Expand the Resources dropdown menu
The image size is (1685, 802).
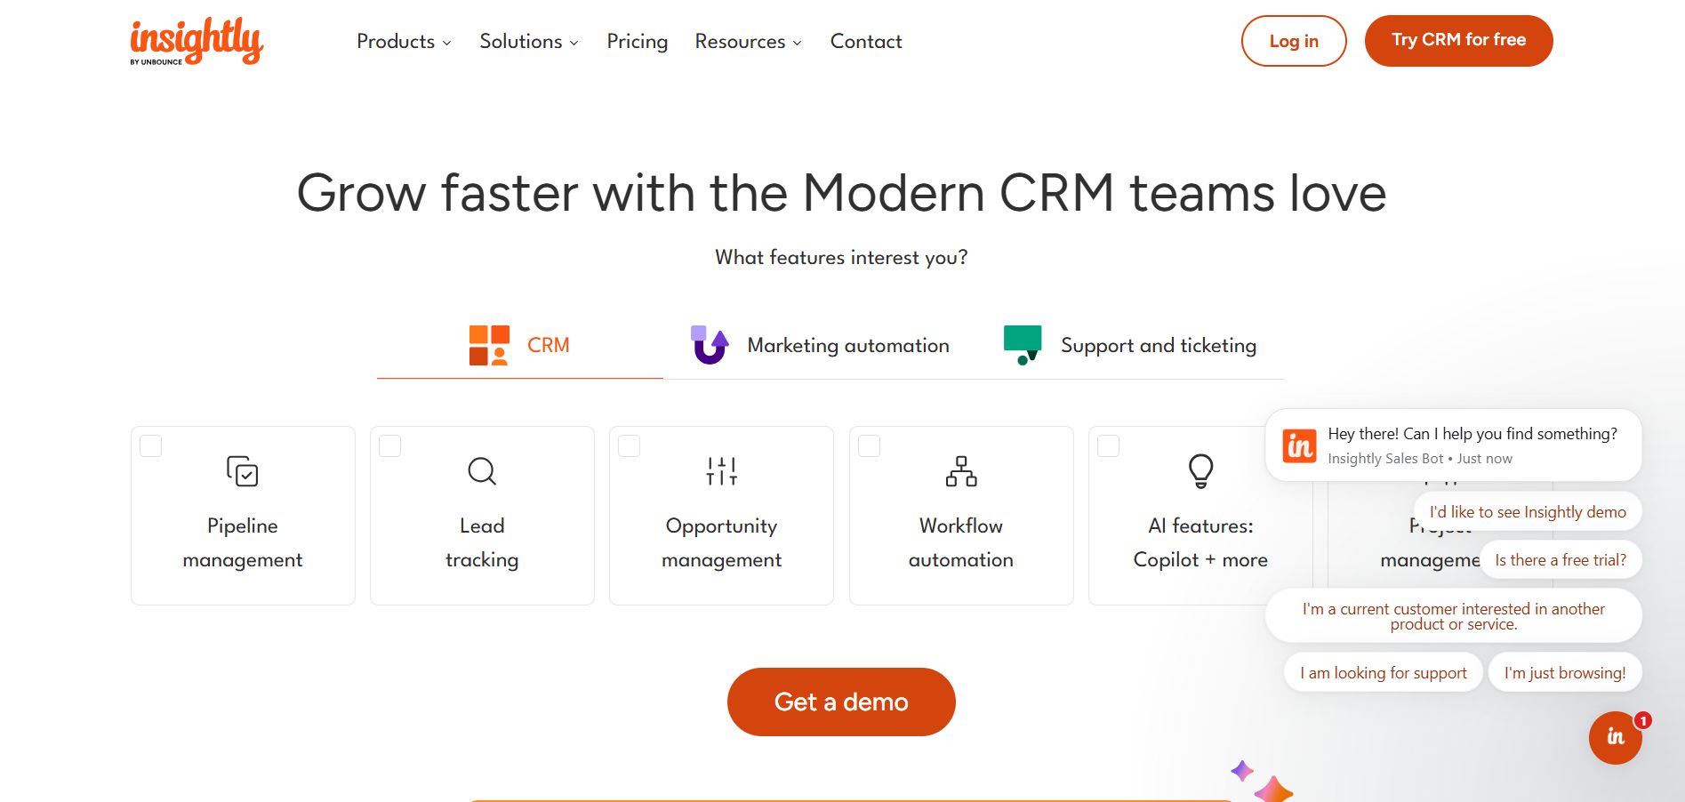pos(748,42)
